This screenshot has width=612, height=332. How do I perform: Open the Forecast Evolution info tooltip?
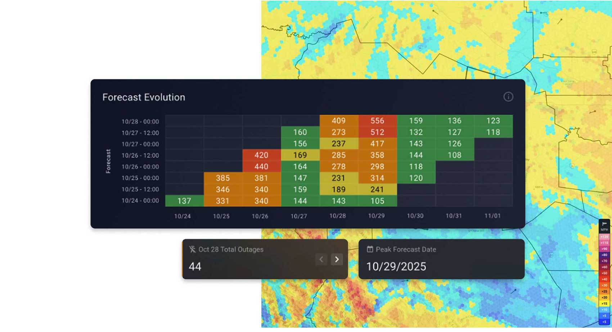(508, 97)
